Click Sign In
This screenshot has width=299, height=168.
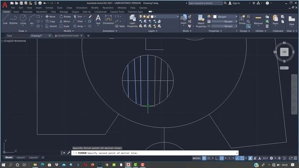pos(234,3)
